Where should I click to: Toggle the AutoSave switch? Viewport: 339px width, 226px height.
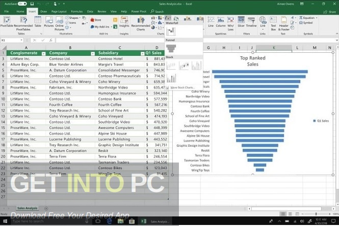22,4
